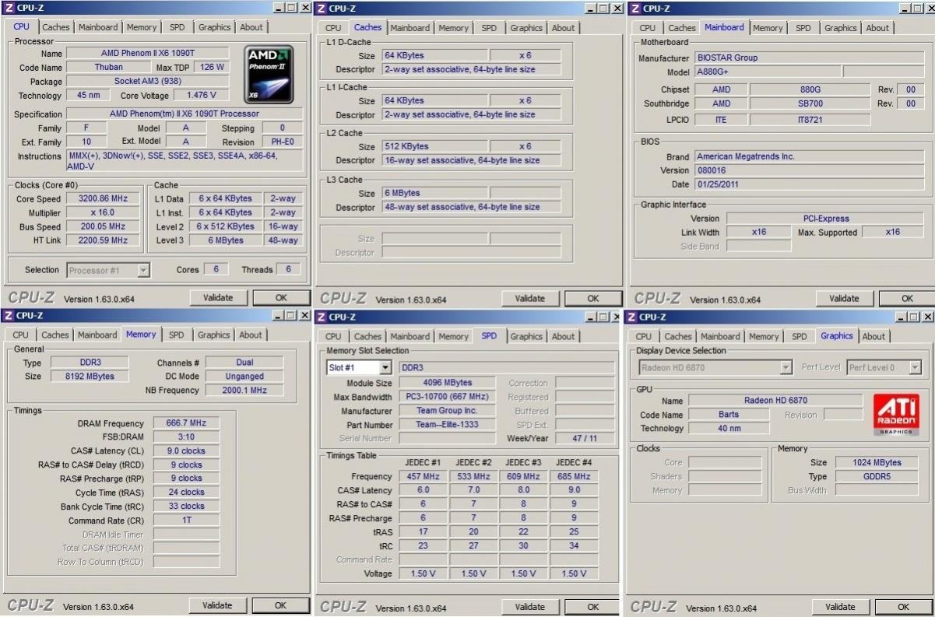Click the AMD Phenom II X6 logo
Image resolution: width=935 pixels, height=617 pixels.
pyautogui.click(x=269, y=75)
